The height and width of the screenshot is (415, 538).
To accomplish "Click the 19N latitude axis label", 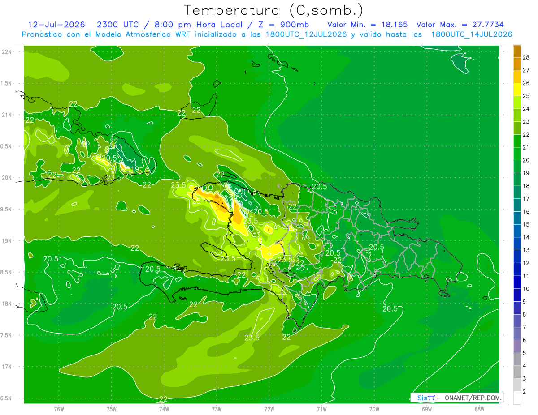I will [7, 240].
